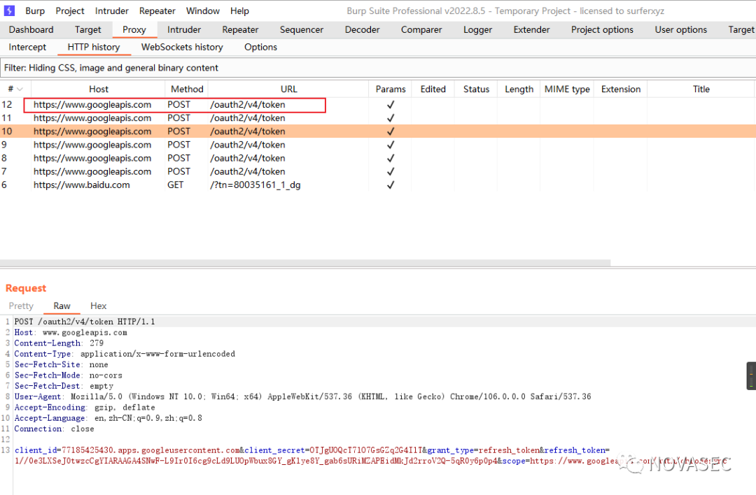Select history row 11 googleapis host
Image resolution: width=756 pixels, height=495 pixels.
[92, 118]
